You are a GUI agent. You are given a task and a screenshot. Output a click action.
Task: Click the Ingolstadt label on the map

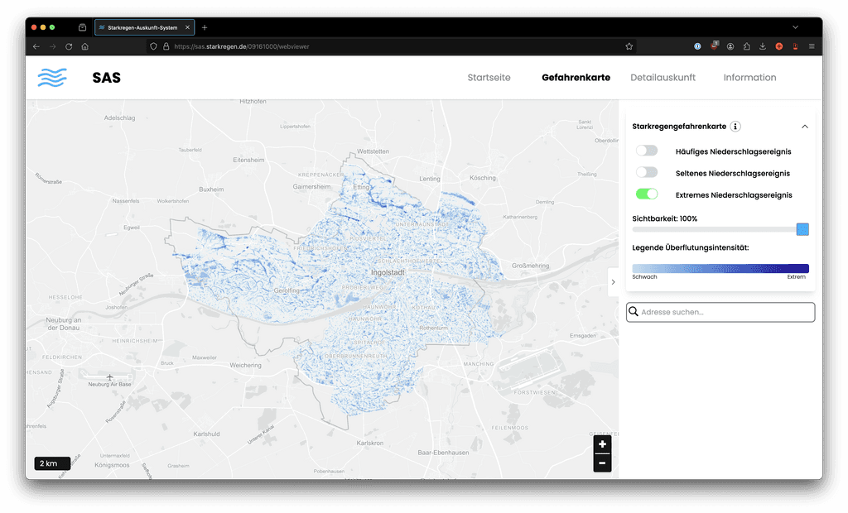click(x=388, y=272)
